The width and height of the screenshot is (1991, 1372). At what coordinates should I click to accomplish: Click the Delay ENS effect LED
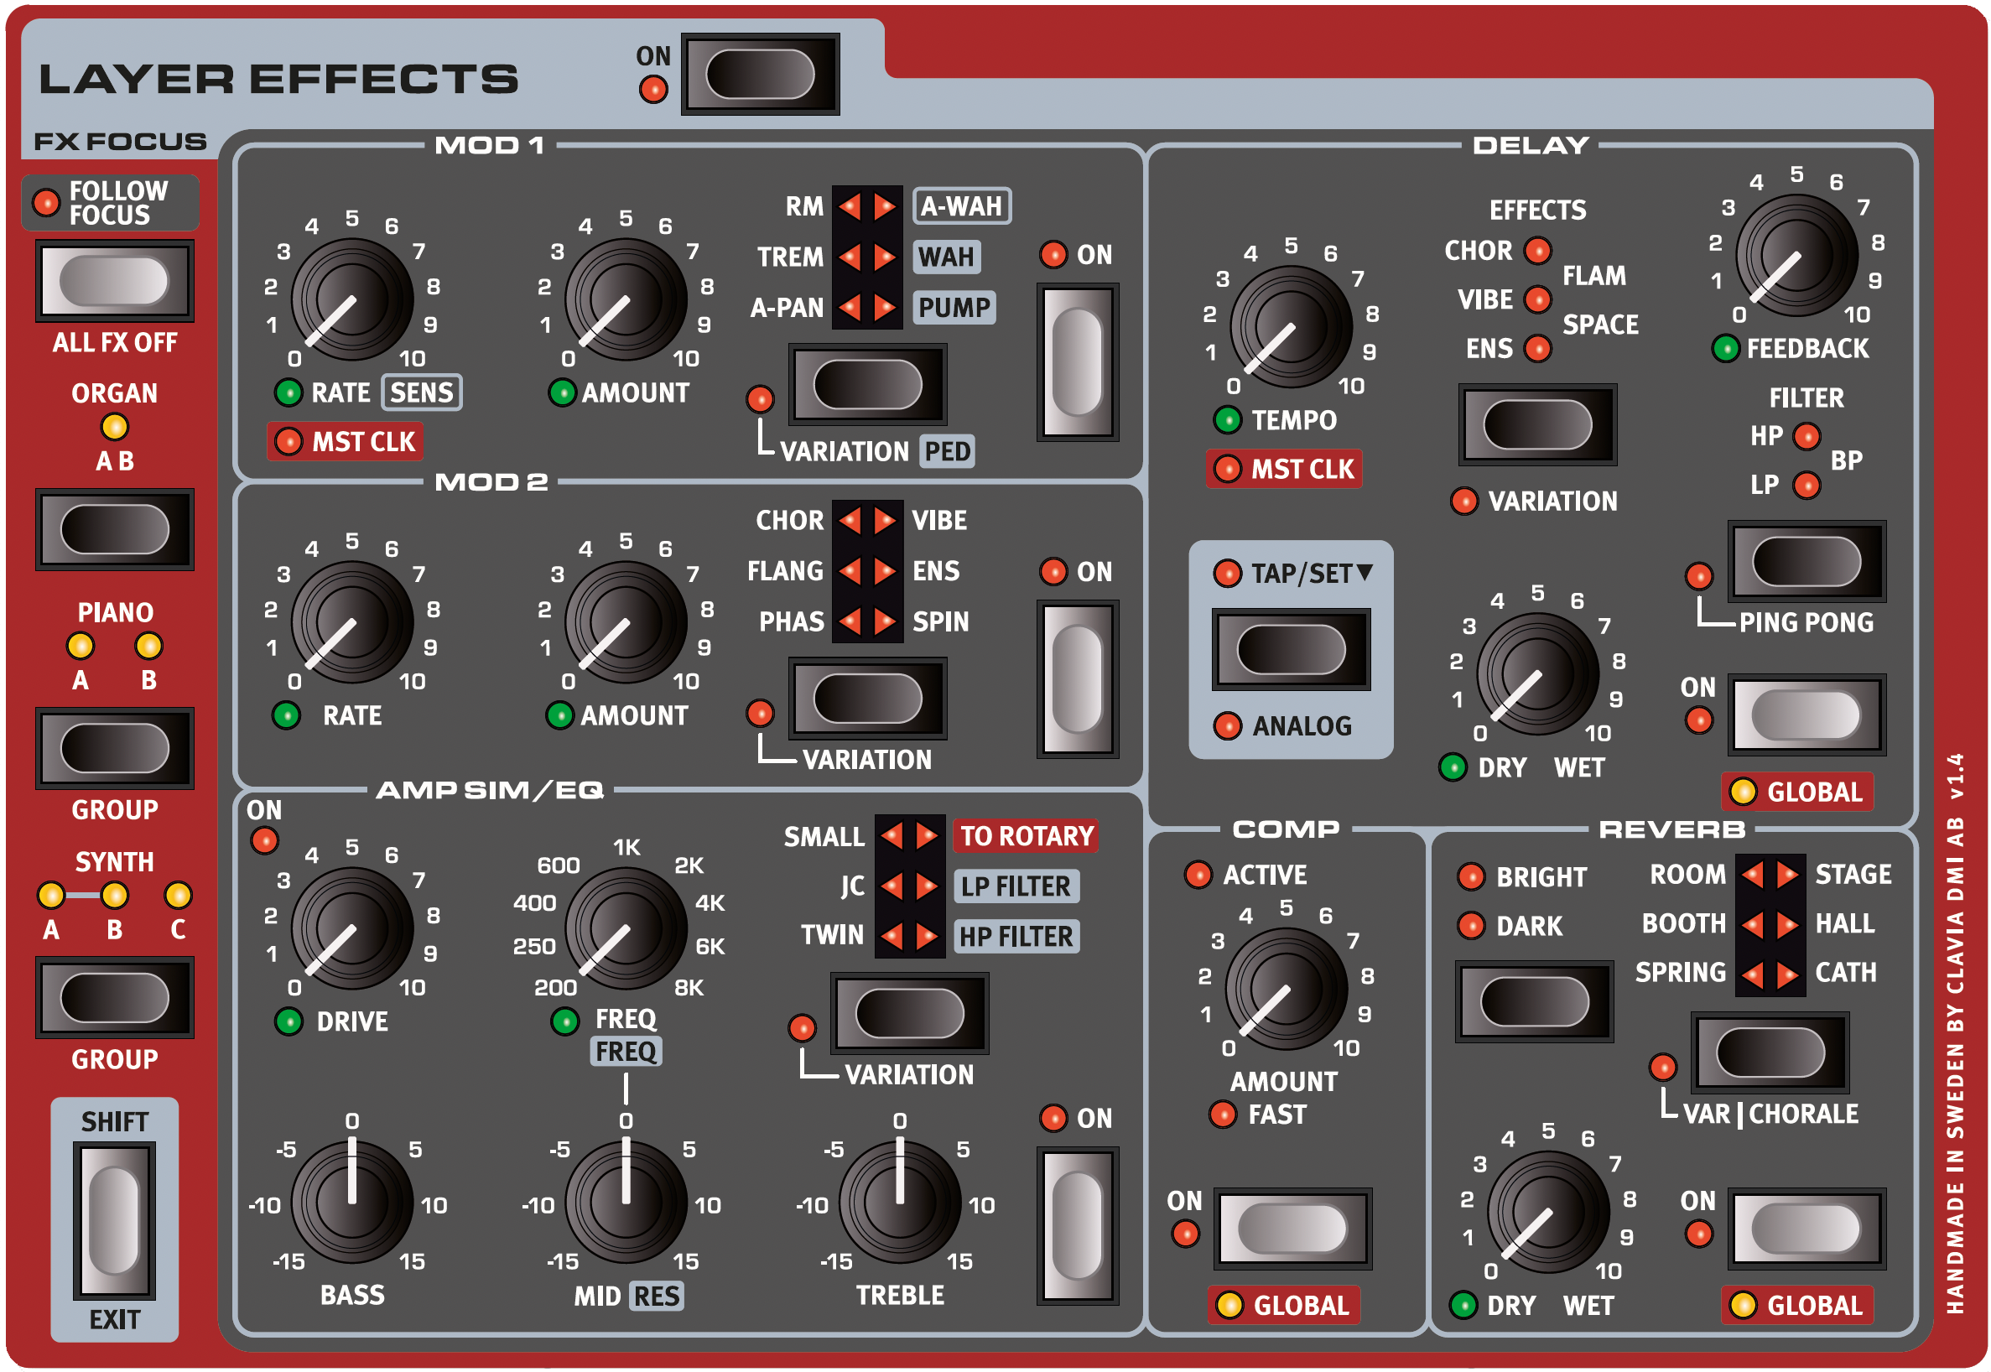[x=1537, y=348]
